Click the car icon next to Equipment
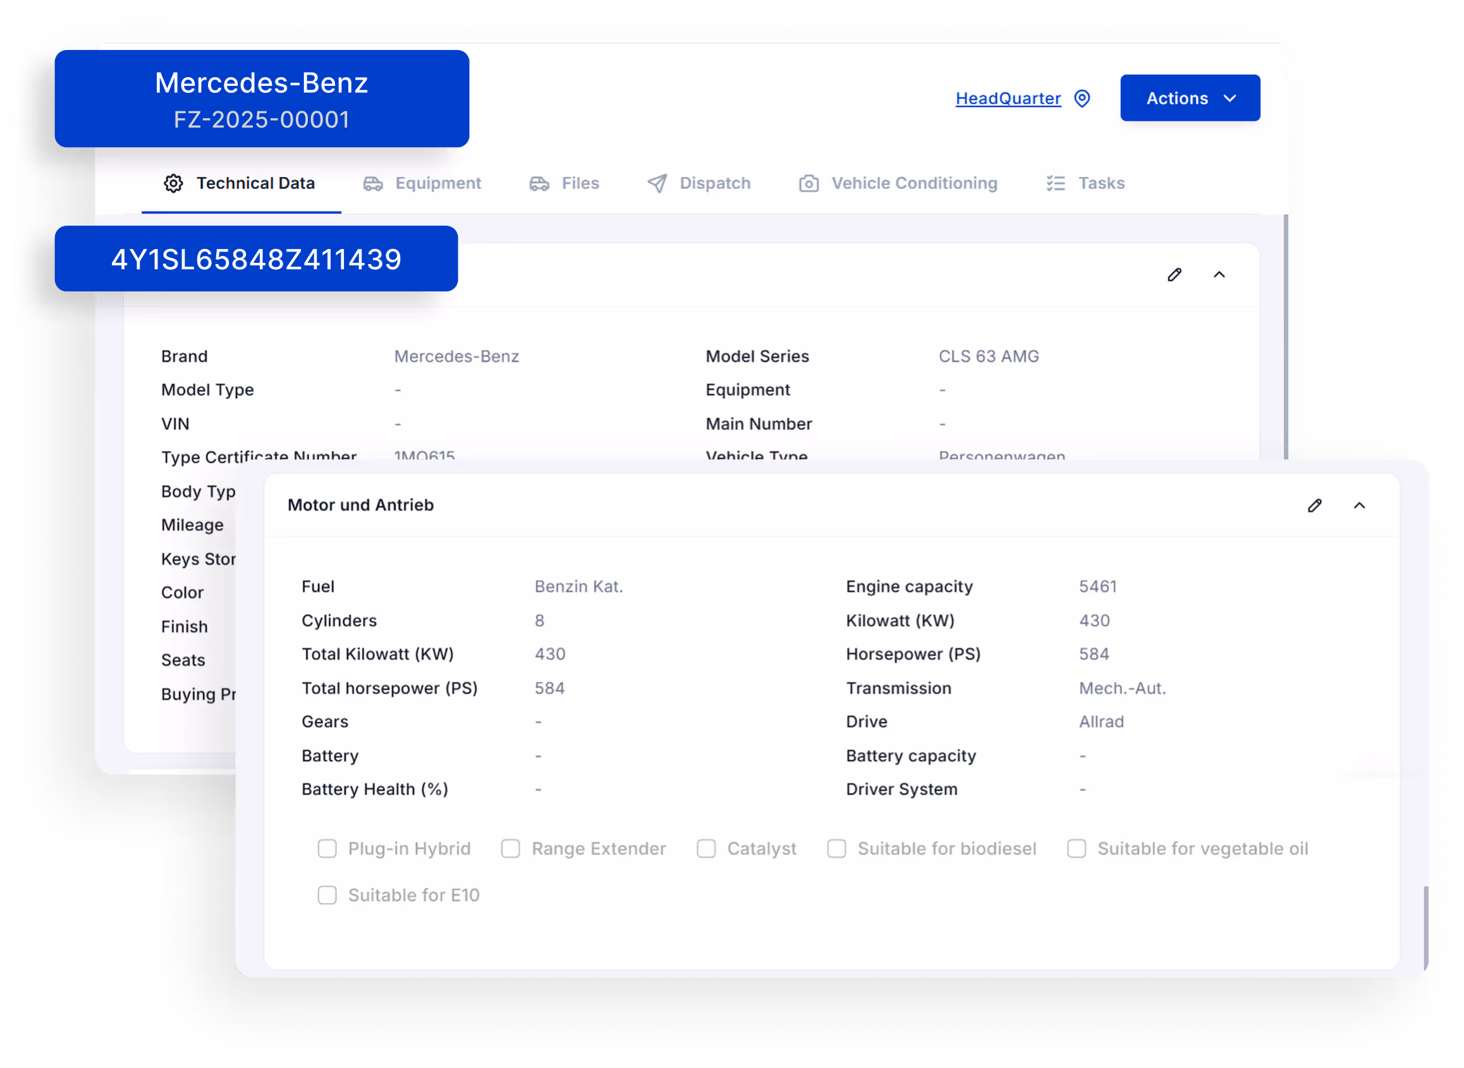This screenshot has height=1068, width=1464. point(372,184)
